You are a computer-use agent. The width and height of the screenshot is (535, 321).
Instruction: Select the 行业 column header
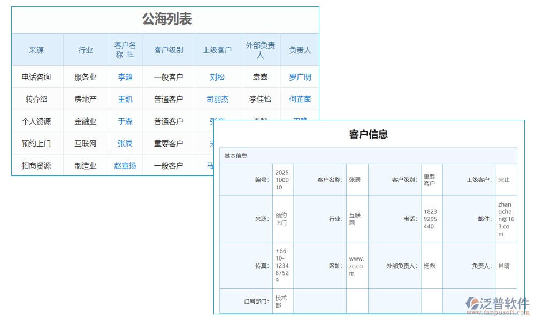[x=85, y=49]
